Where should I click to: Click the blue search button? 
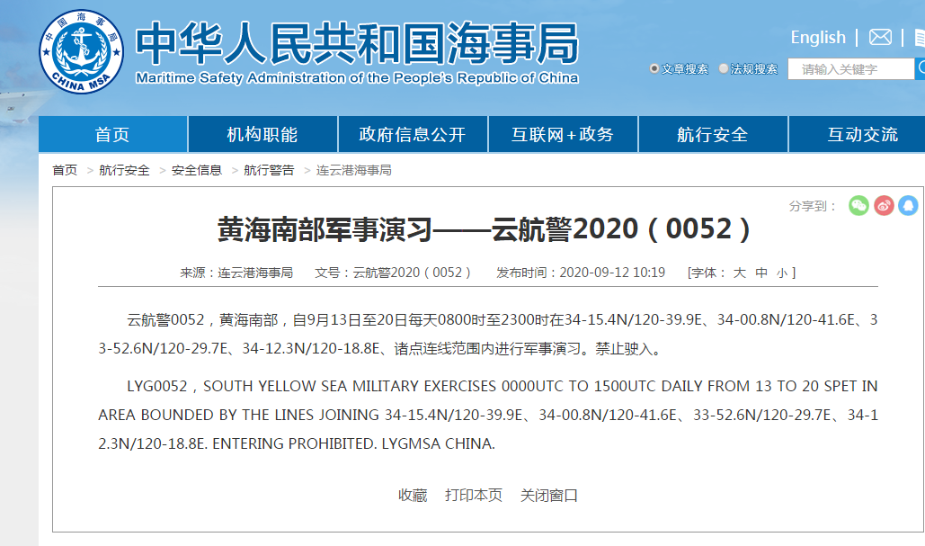920,68
